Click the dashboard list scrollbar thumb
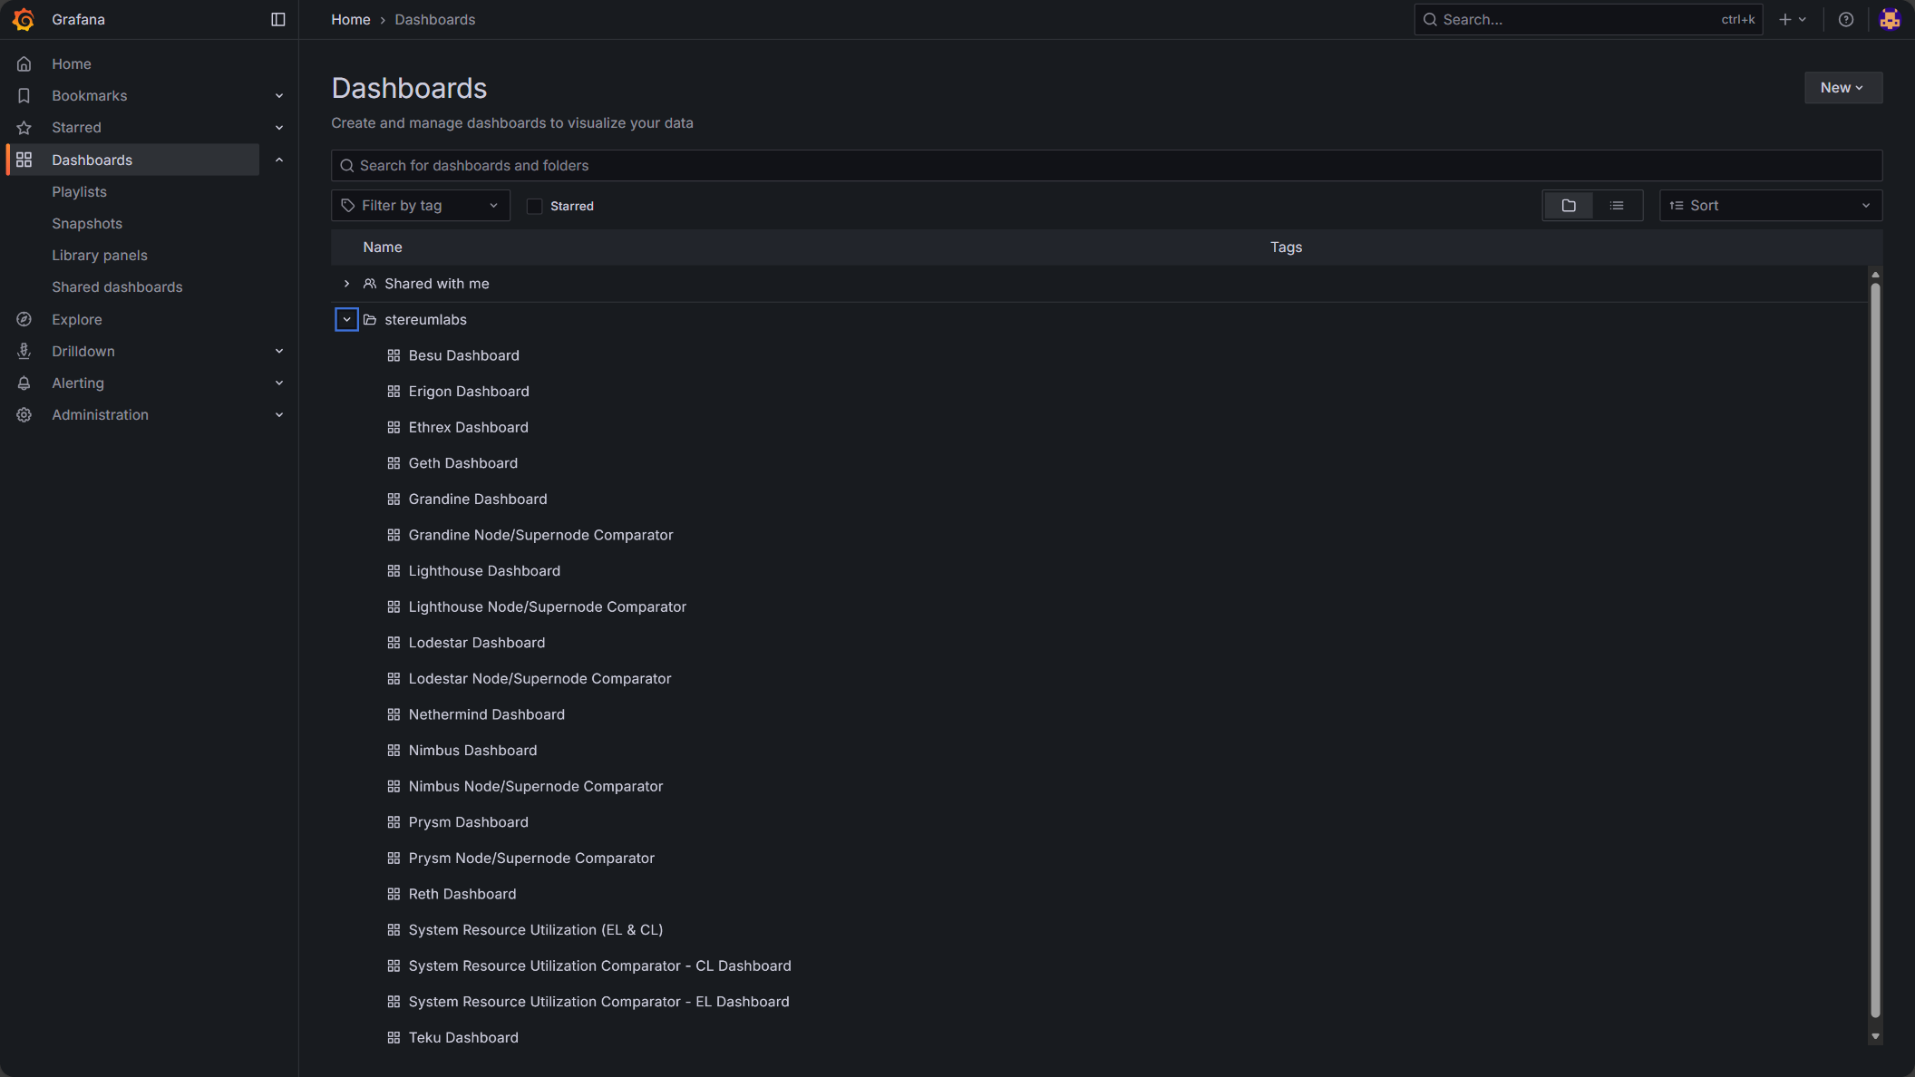The height and width of the screenshot is (1077, 1915). click(1875, 649)
